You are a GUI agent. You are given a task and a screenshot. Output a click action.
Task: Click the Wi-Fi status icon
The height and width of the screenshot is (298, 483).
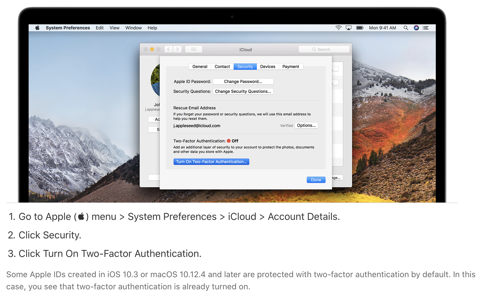[338, 28]
